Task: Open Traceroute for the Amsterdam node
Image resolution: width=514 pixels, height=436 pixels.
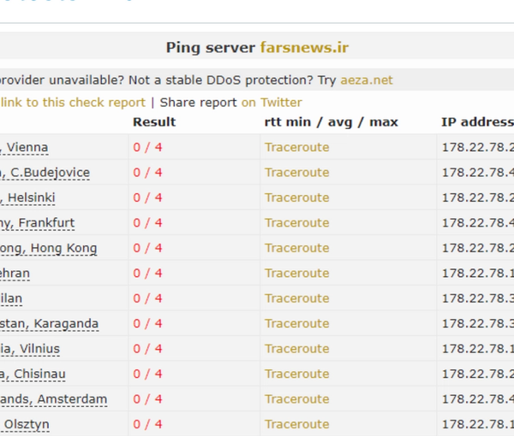Action: [x=297, y=399]
